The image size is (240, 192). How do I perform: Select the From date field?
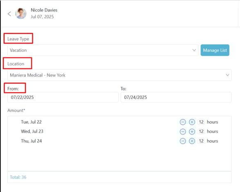[x=63, y=97]
